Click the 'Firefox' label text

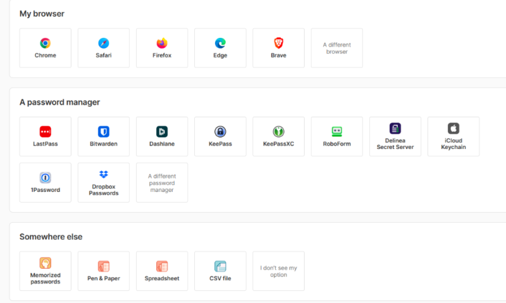coord(162,56)
